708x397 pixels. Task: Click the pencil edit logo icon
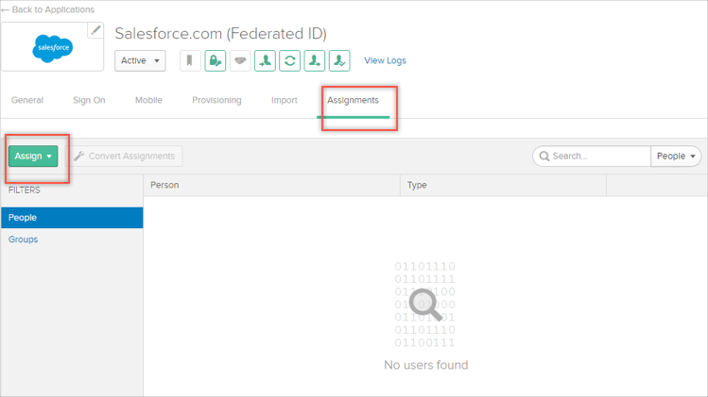click(x=95, y=30)
